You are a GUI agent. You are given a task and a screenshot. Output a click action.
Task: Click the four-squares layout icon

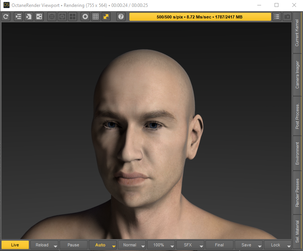[x=73, y=17]
